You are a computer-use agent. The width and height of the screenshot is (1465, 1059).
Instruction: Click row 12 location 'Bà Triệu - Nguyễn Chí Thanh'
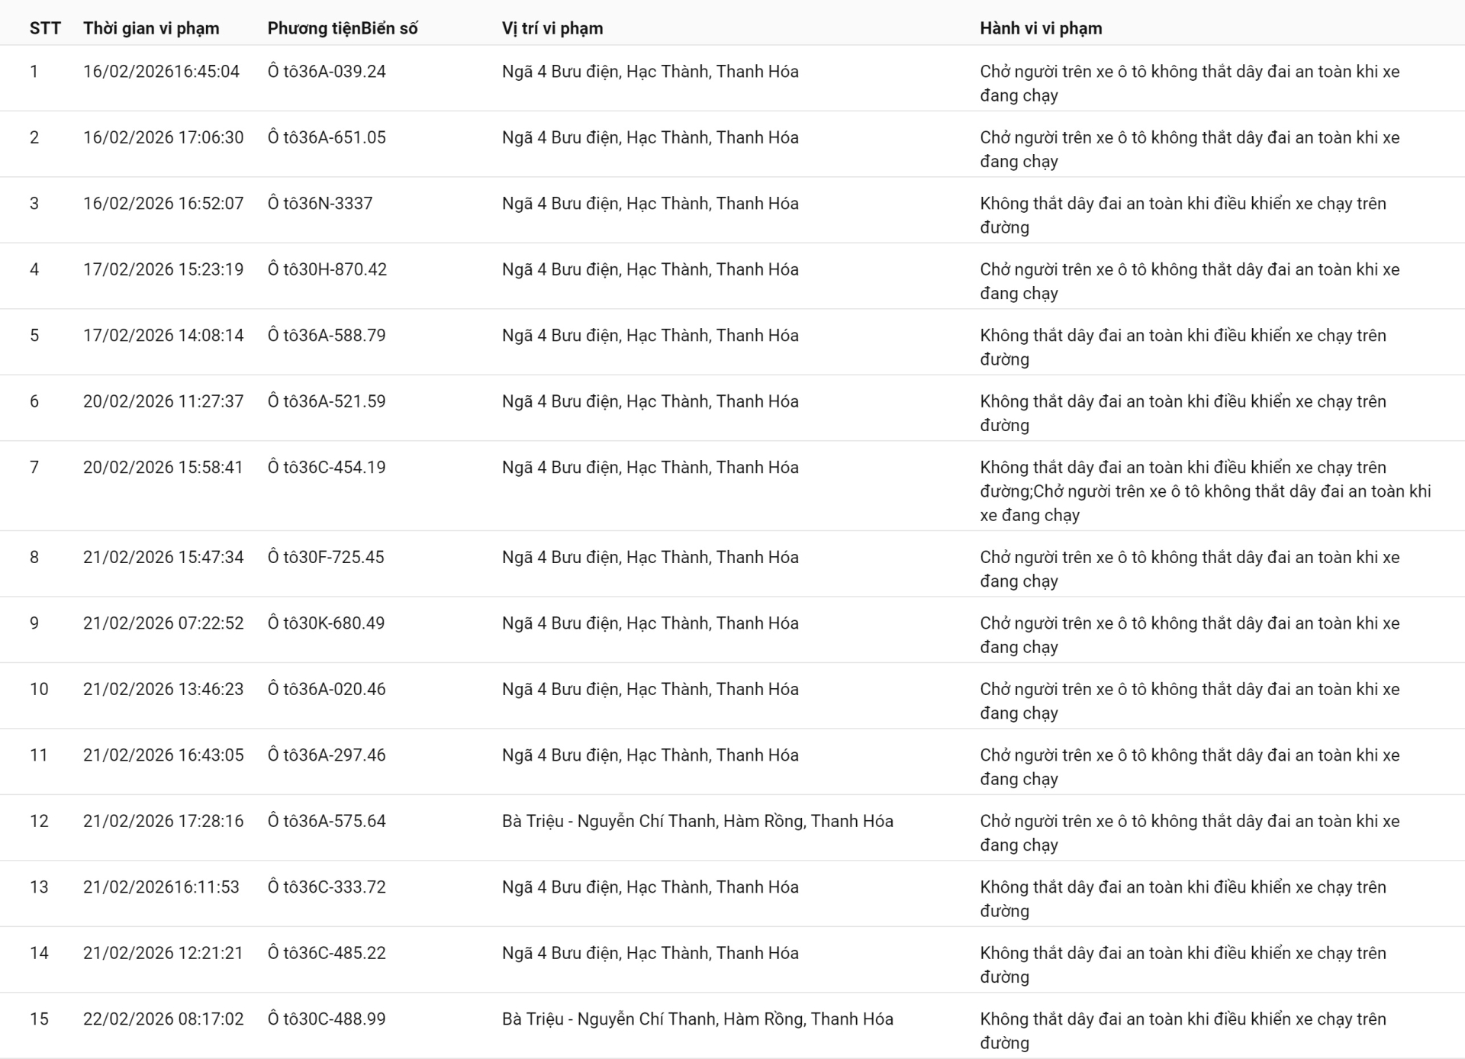pyautogui.click(x=697, y=821)
